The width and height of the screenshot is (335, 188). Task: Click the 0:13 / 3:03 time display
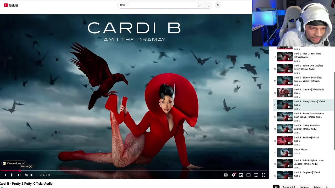pyautogui.click(x=45, y=175)
